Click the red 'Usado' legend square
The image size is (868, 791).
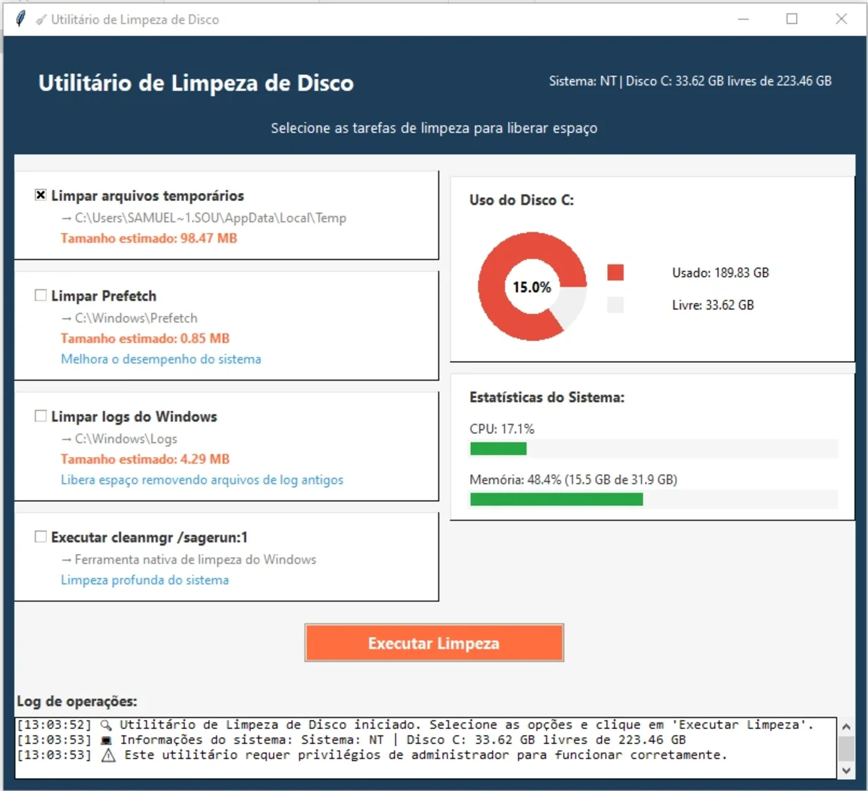[x=615, y=272]
